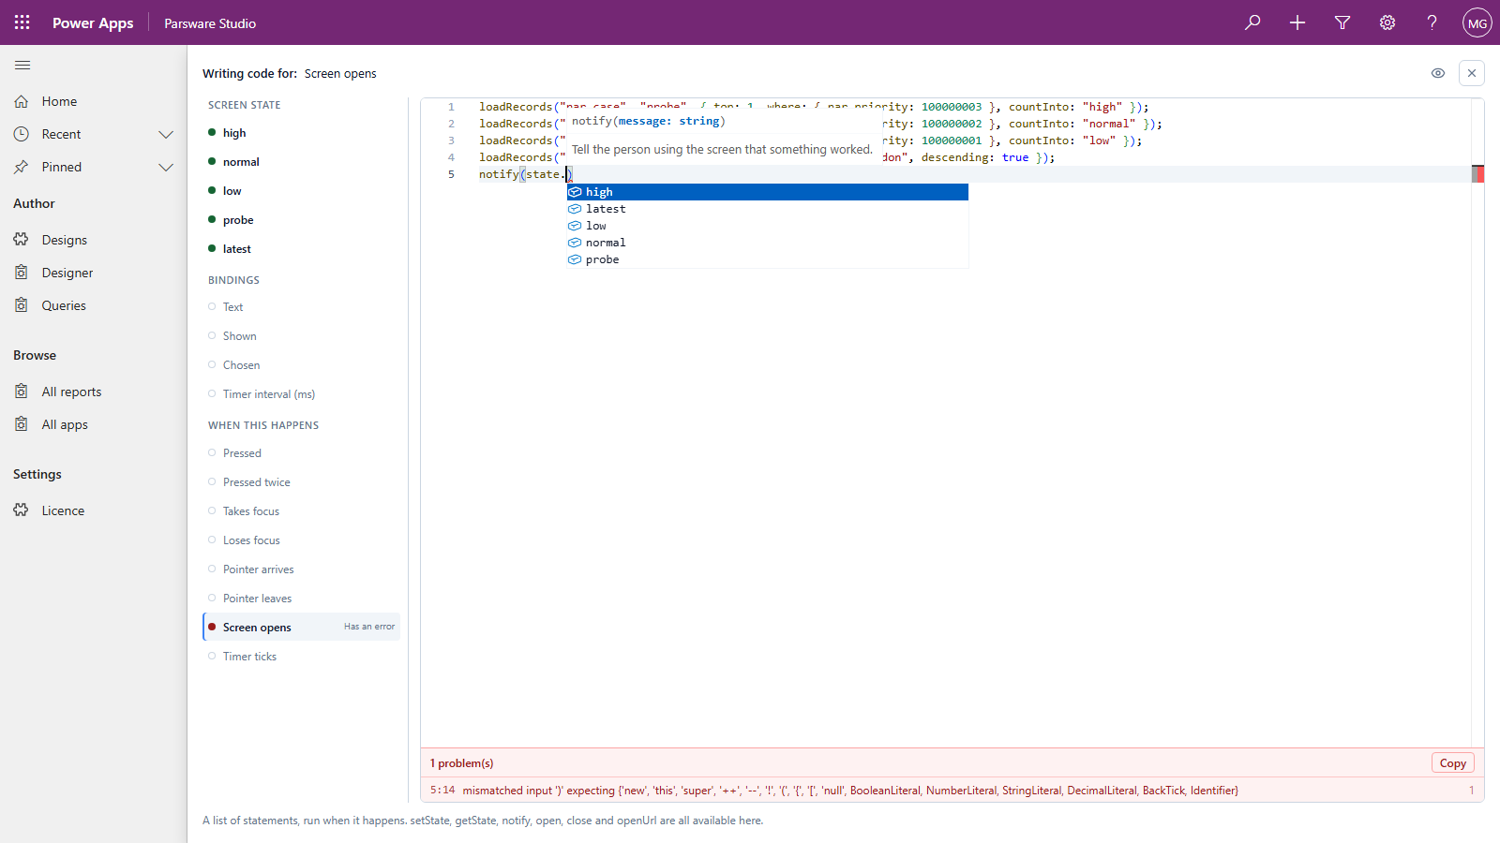Click the search magnifier icon
This screenshot has height=843, width=1500.
pos(1252,22)
